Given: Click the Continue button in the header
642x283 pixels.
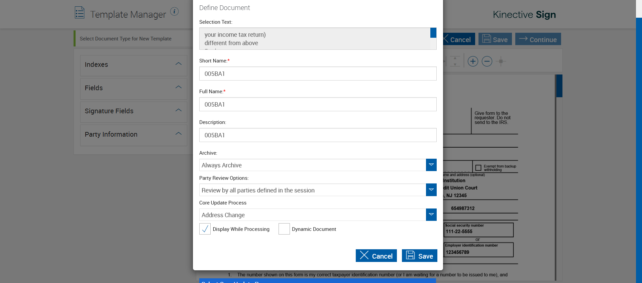Looking at the screenshot, I should click(538, 39).
